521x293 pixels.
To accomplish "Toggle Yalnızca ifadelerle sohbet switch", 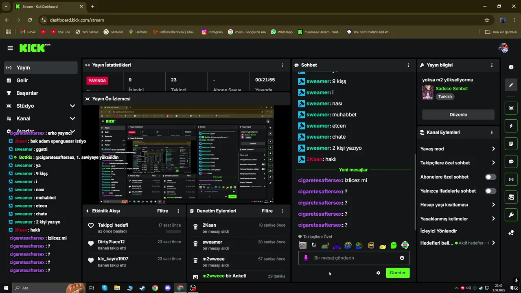I will [490, 191].
